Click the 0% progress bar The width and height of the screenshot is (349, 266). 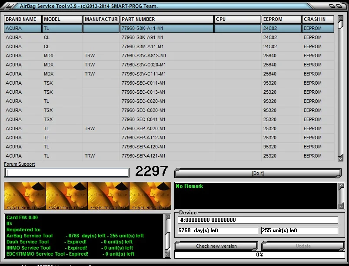pyautogui.click(x=259, y=255)
